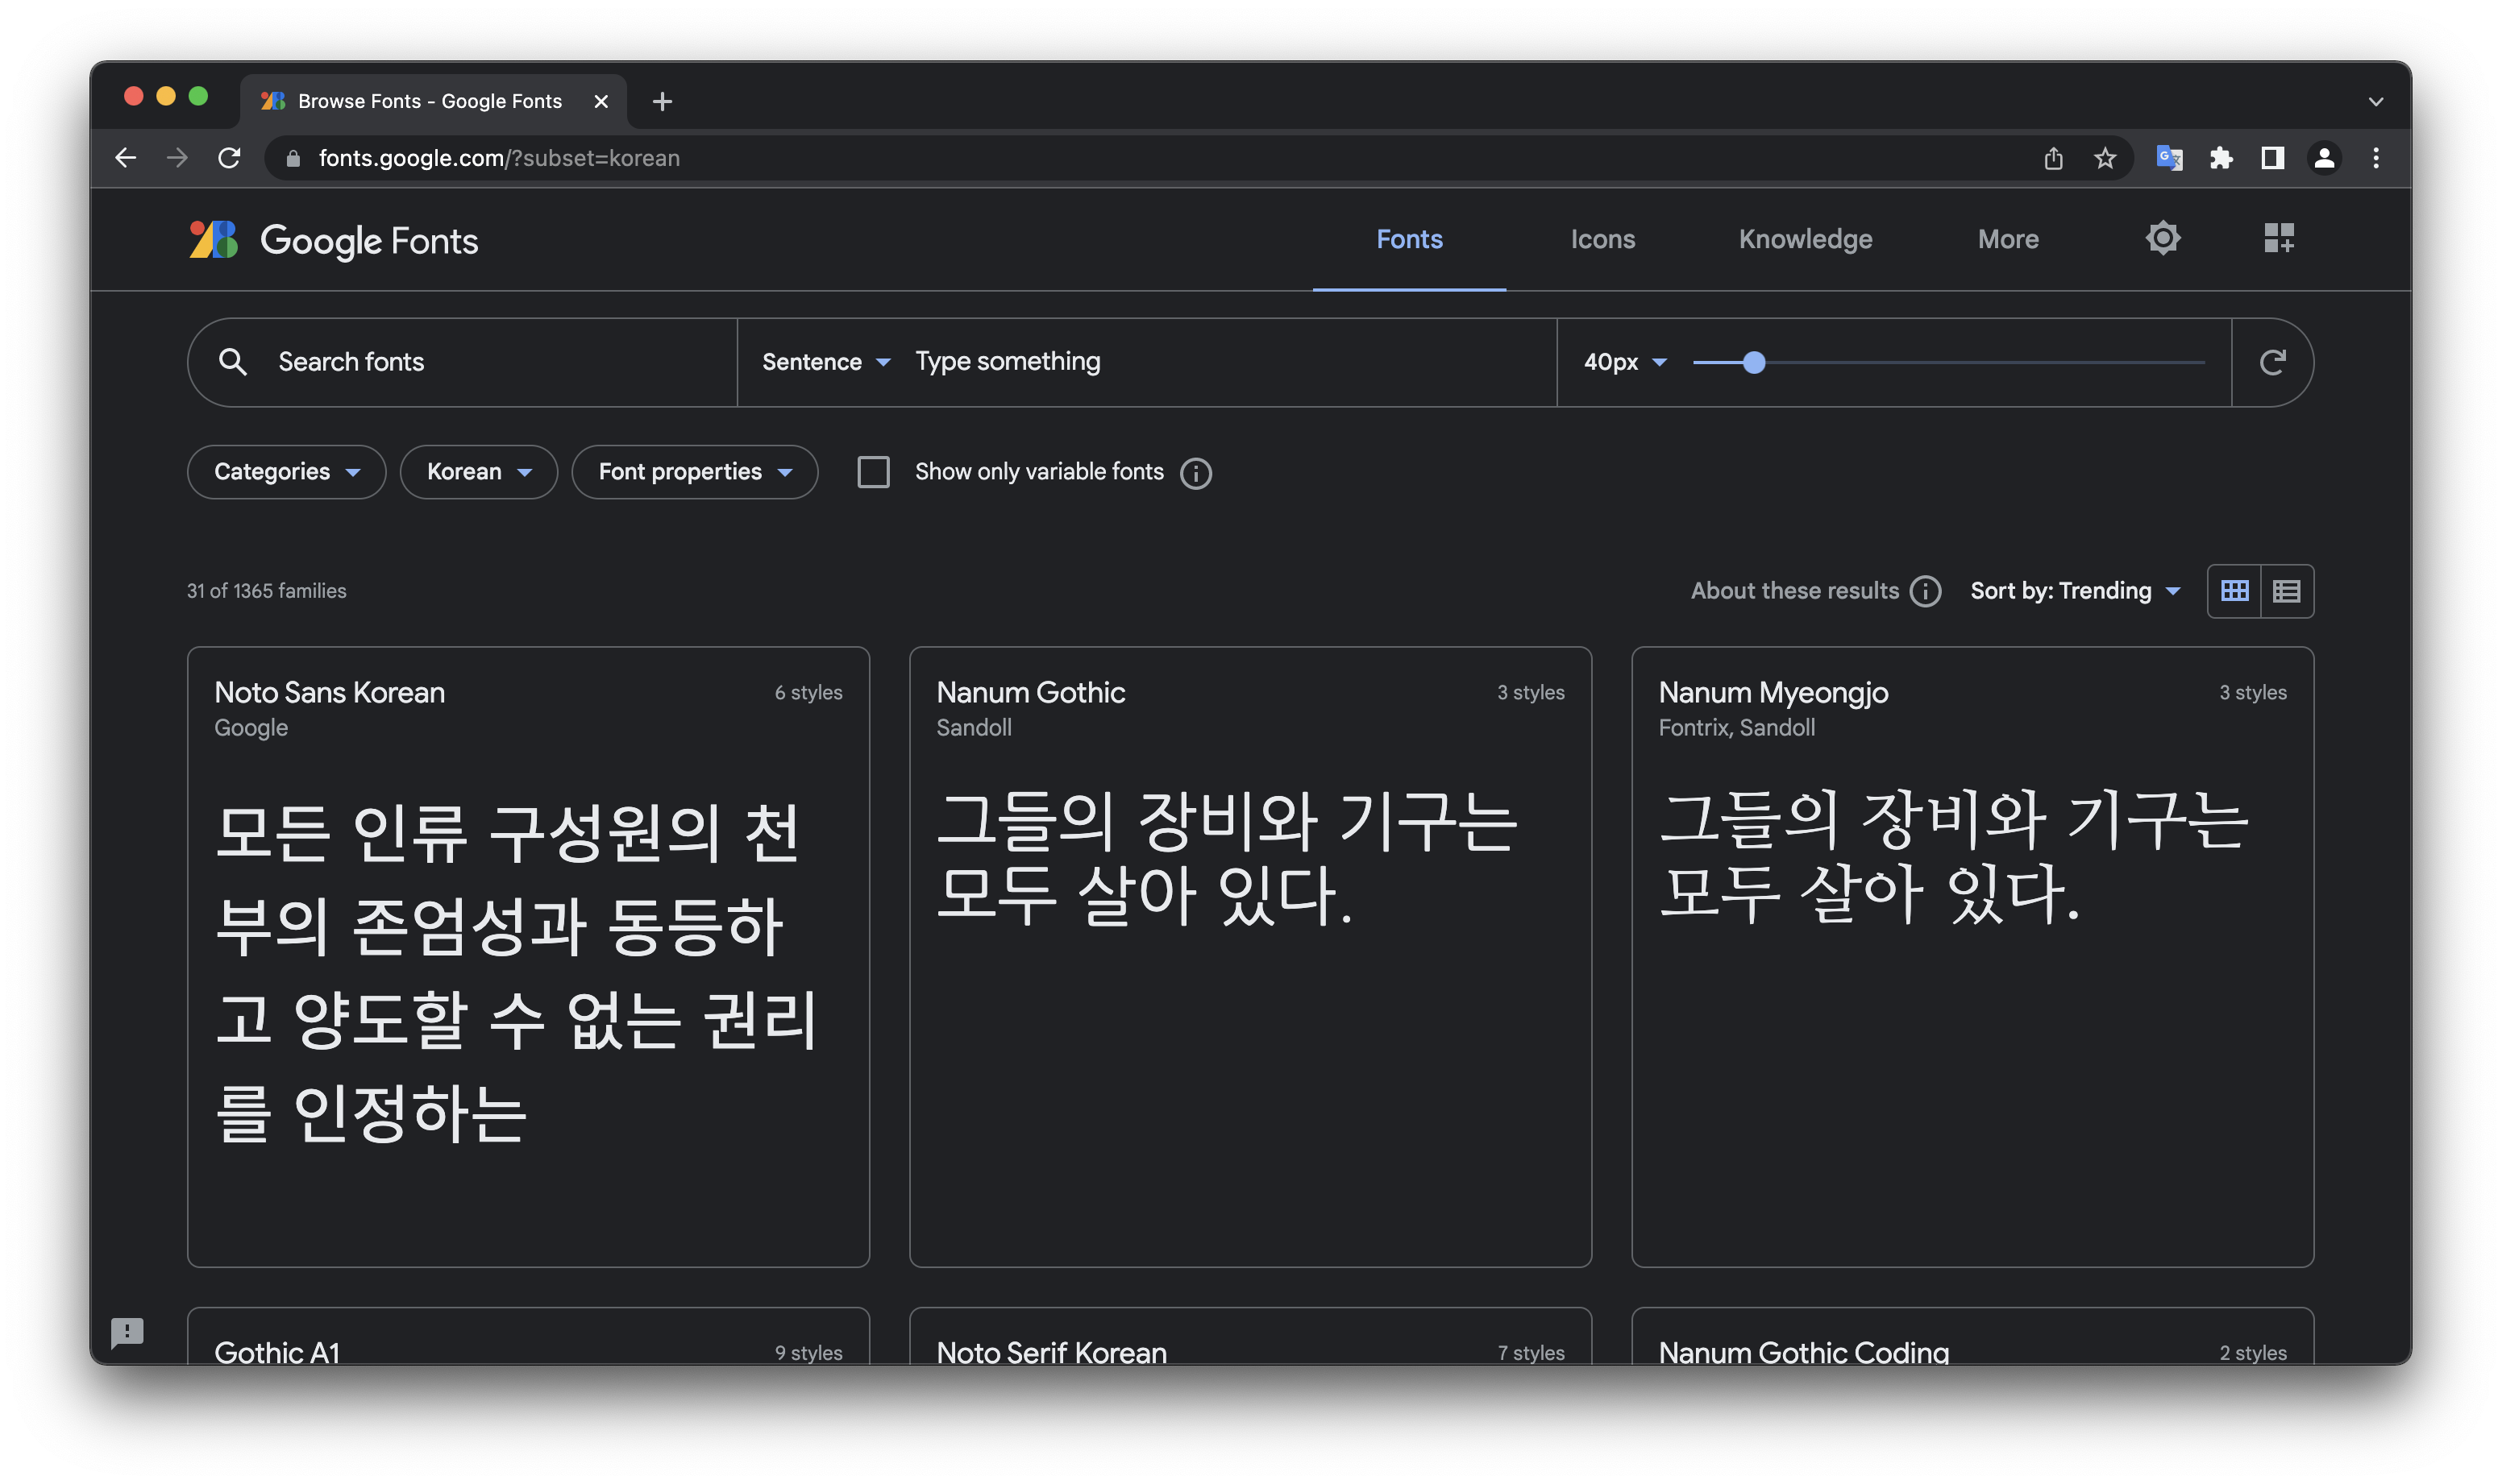Switch to list view layout
The width and height of the screenshot is (2502, 1484).
click(2286, 591)
